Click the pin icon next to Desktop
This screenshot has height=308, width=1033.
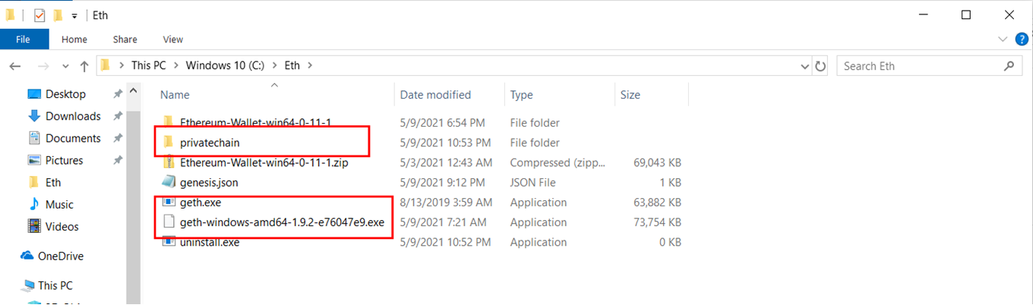pyautogui.click(x=117, y=94)
